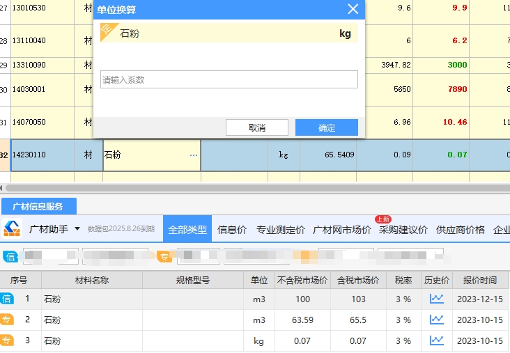Click the horizontal scrollbar of the material table
Image resolution: width=510 pixels, height=353 pixels.
[x=257, y=188]
